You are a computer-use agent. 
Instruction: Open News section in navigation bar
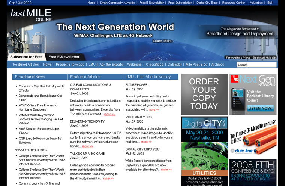point(47,65)
